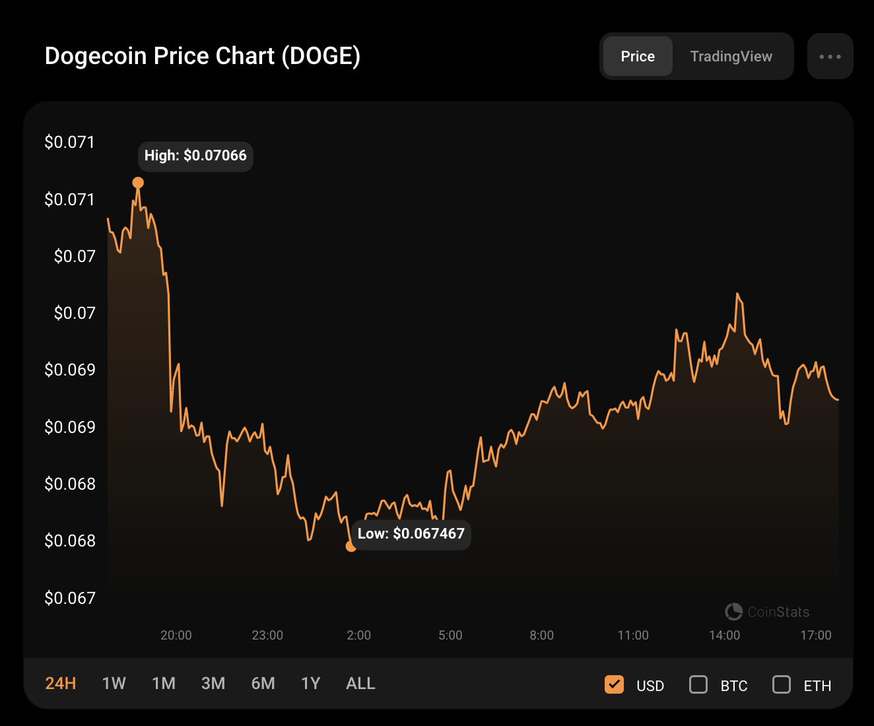This screenshot has width=874, height=726.
Task: Enable the BTC currency checkbox
Action: 698,685
